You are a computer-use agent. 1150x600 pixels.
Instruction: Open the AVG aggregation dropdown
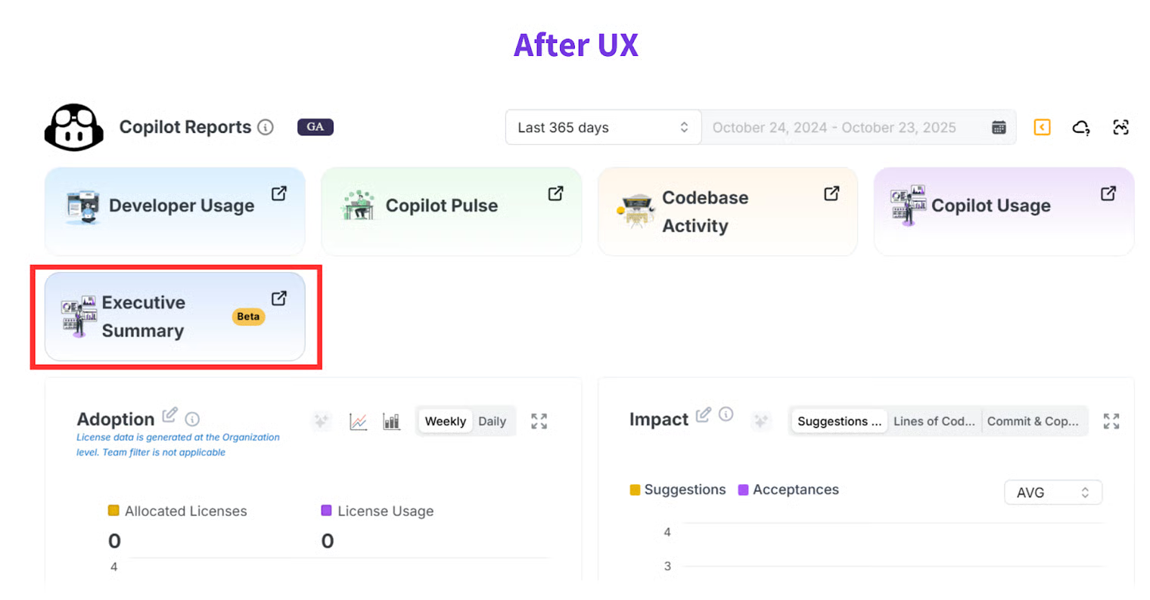[1052, 493]
